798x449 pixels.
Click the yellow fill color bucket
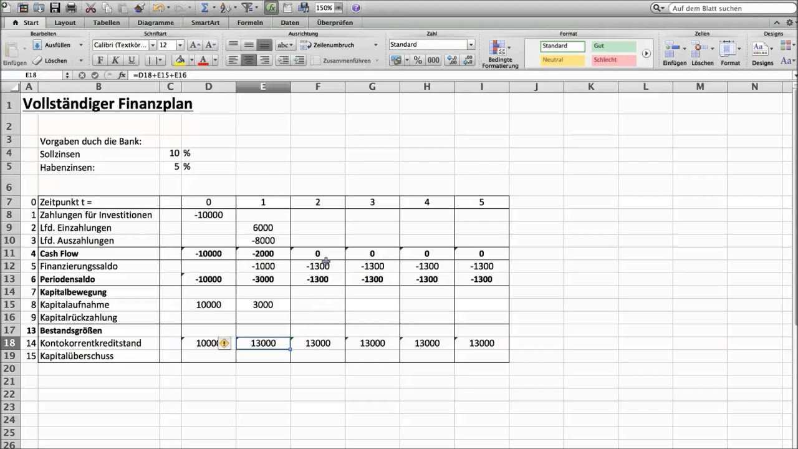pyautogui.click(x=180, y=60)
